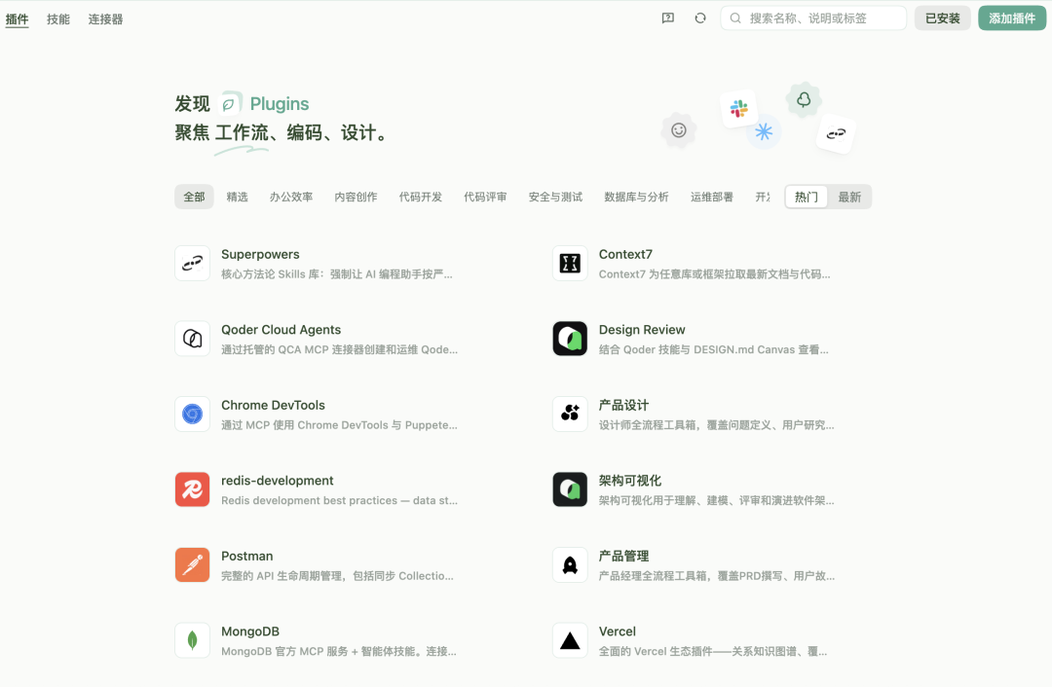Click the 聚焦 工作流、编码、设计 tagline
1052x687 pixels.
point(282,132)
